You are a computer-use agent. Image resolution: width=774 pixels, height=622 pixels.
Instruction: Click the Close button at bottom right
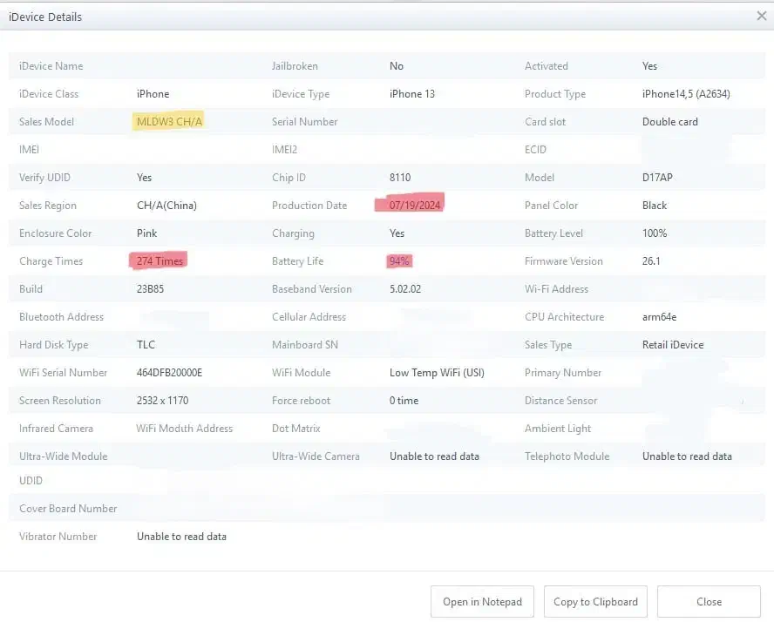click(709, 602)
